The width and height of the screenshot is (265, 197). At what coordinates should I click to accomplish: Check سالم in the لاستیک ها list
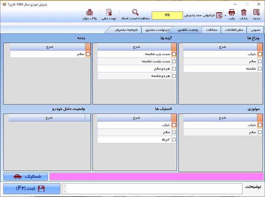(174, 132)
